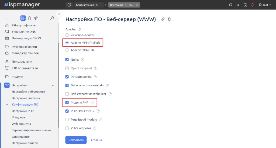Open Модули menu item
The height and width of the screenshot is (148, 276).
[18, 77]
